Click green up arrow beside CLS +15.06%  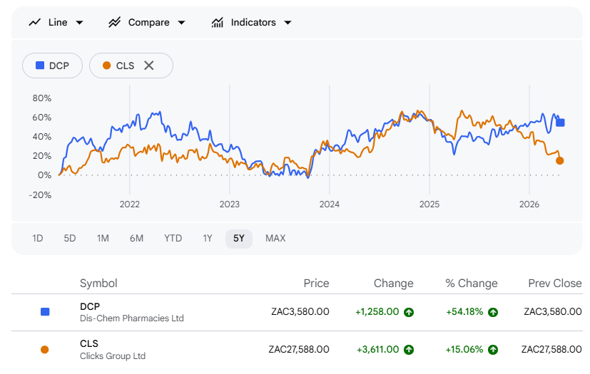(x=493, y=350)
